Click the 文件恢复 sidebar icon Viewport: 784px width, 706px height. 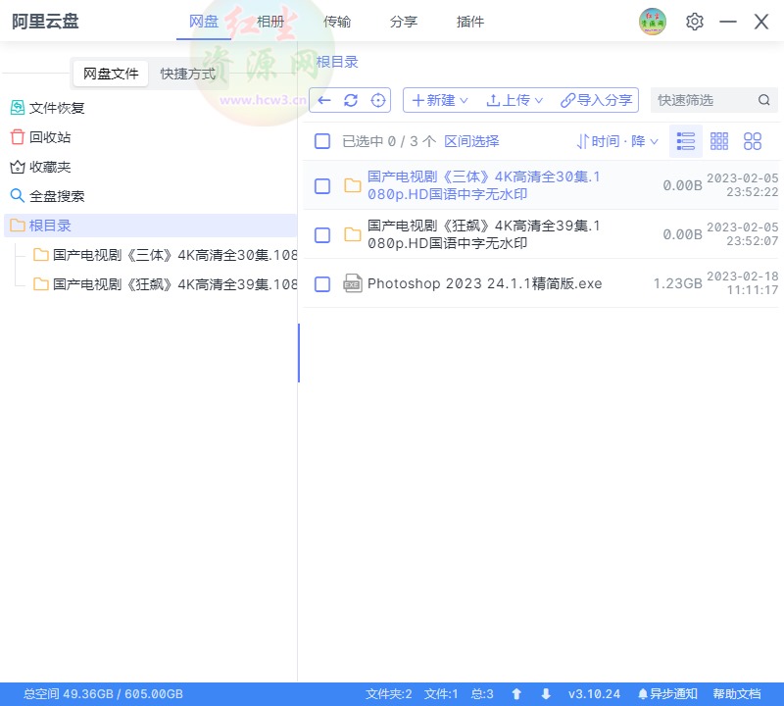pyautogui.click(x=18, y=108)
